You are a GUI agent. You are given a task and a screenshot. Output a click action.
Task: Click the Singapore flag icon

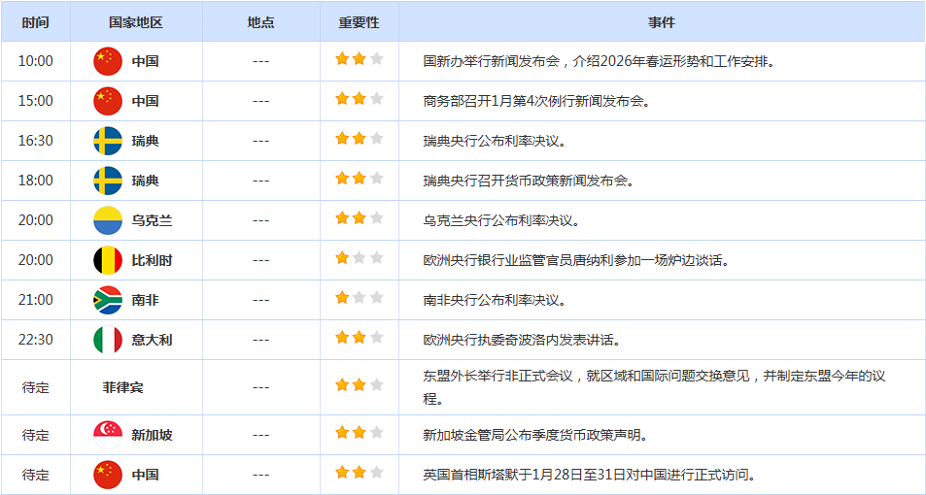[x=108, y=435]
